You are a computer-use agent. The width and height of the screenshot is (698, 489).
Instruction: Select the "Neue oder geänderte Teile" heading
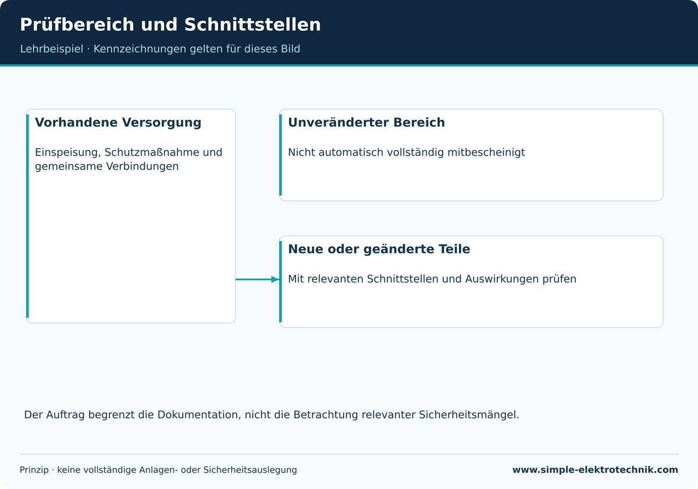(x=379, y=249)
